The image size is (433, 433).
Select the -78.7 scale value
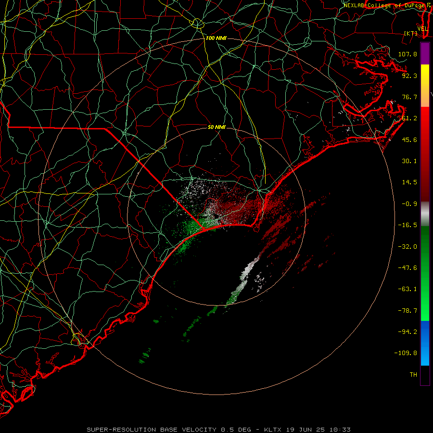408,311
